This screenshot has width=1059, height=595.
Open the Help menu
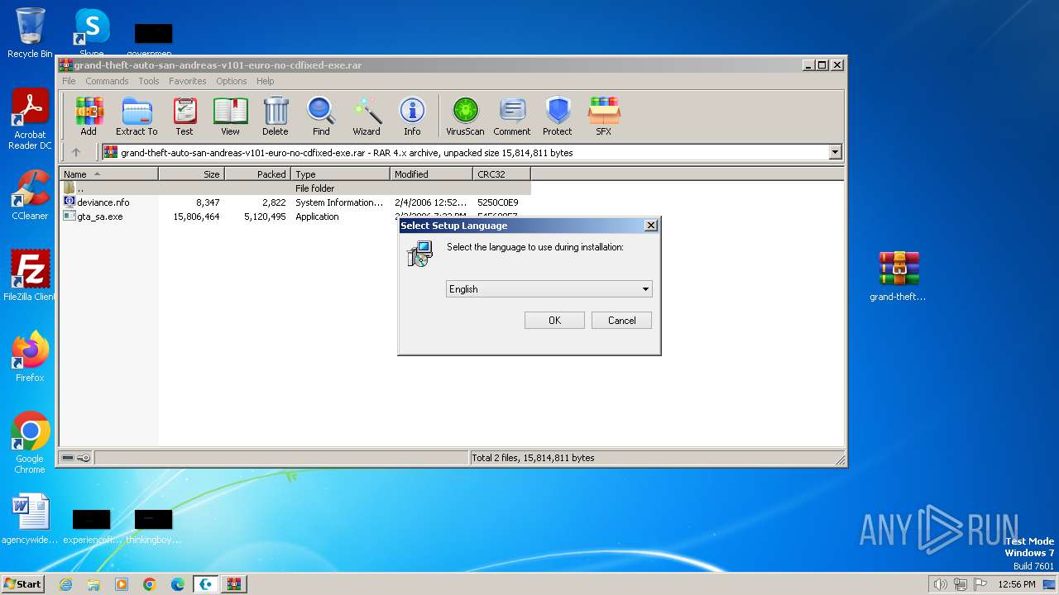(265, 81)
